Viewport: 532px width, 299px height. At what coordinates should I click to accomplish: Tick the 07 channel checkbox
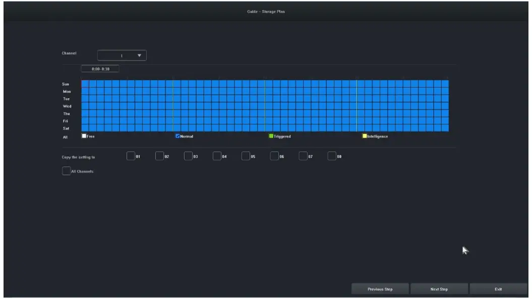click(303, 157)
